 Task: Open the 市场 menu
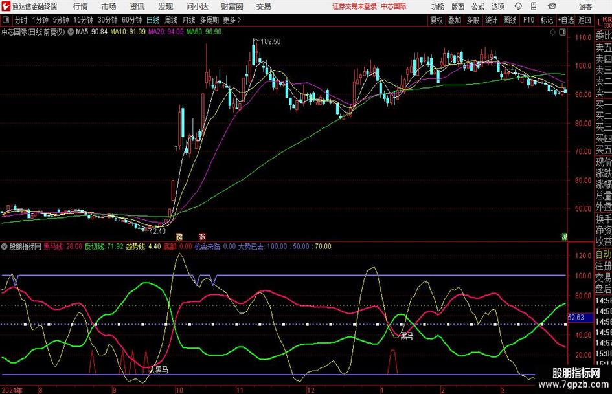(109, 6)
